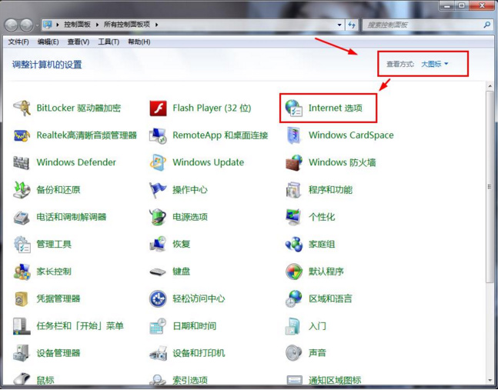
Task: Open the 索引选项 link
Action: coord(190,380)
